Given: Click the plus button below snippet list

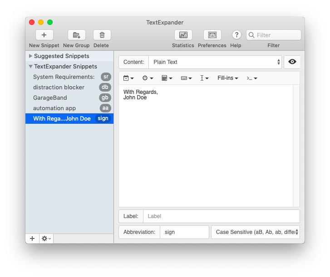Looking at the screenshot, I should [x=32, y=238].
